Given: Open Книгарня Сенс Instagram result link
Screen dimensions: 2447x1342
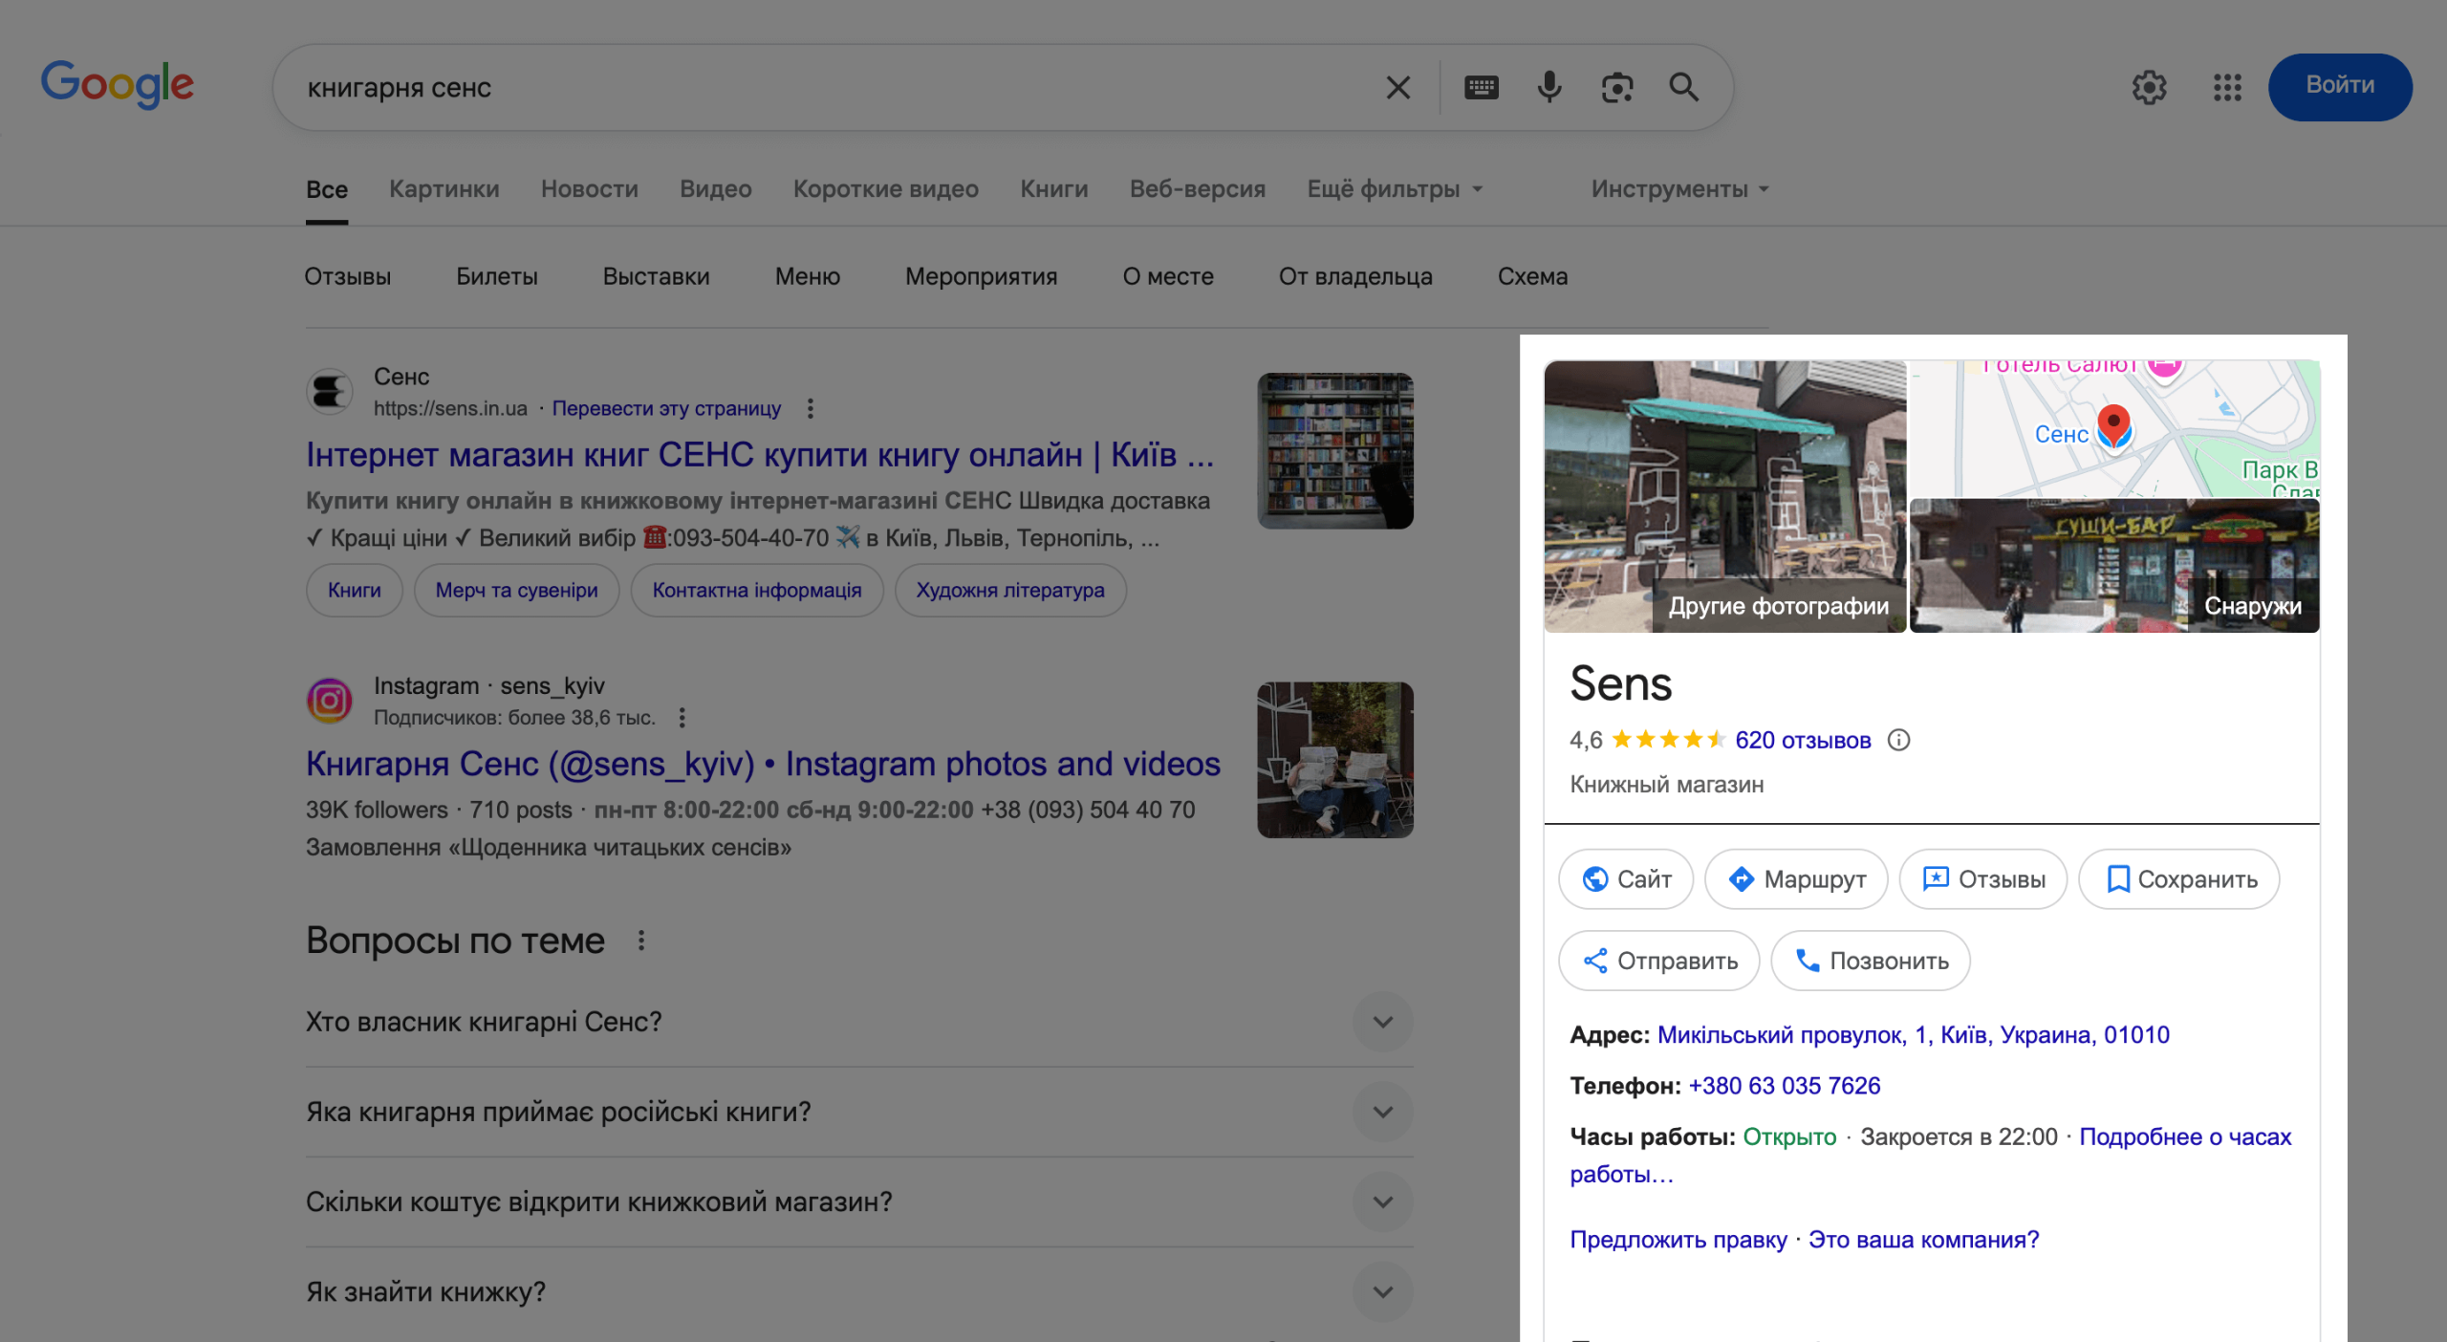Looking at the screenshot, I should [763, 765].
